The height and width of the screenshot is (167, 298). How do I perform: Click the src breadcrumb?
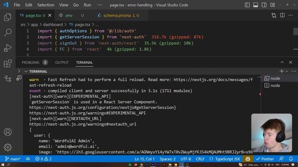click(x=23, y=25)
